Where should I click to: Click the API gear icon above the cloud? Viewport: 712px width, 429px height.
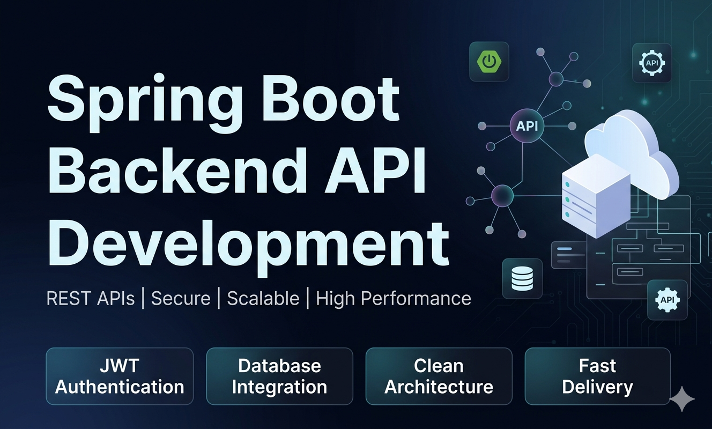tap(651, 63)
